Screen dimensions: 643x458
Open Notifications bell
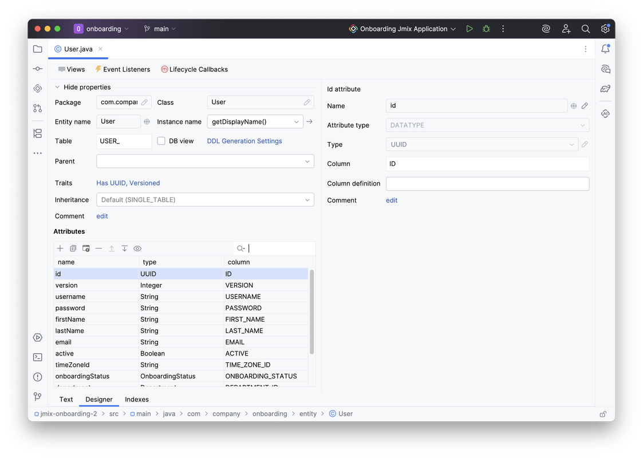pyautogui.click(x=605, y=49)
